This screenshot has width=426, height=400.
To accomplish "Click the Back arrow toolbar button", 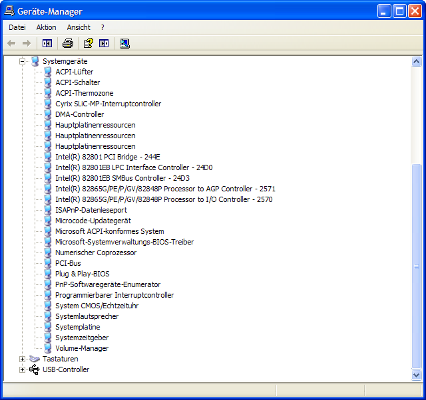I will pos(11,43).
